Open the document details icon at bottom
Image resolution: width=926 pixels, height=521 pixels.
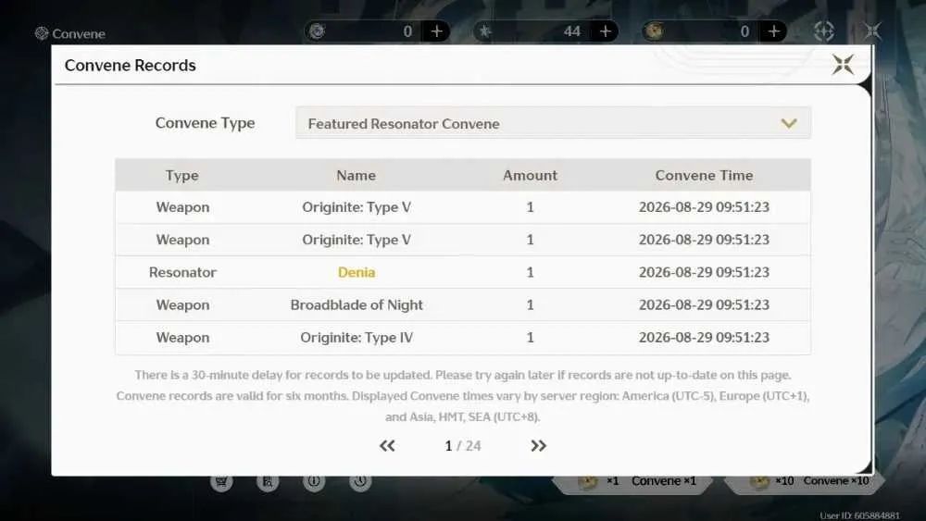click(268, 481)
